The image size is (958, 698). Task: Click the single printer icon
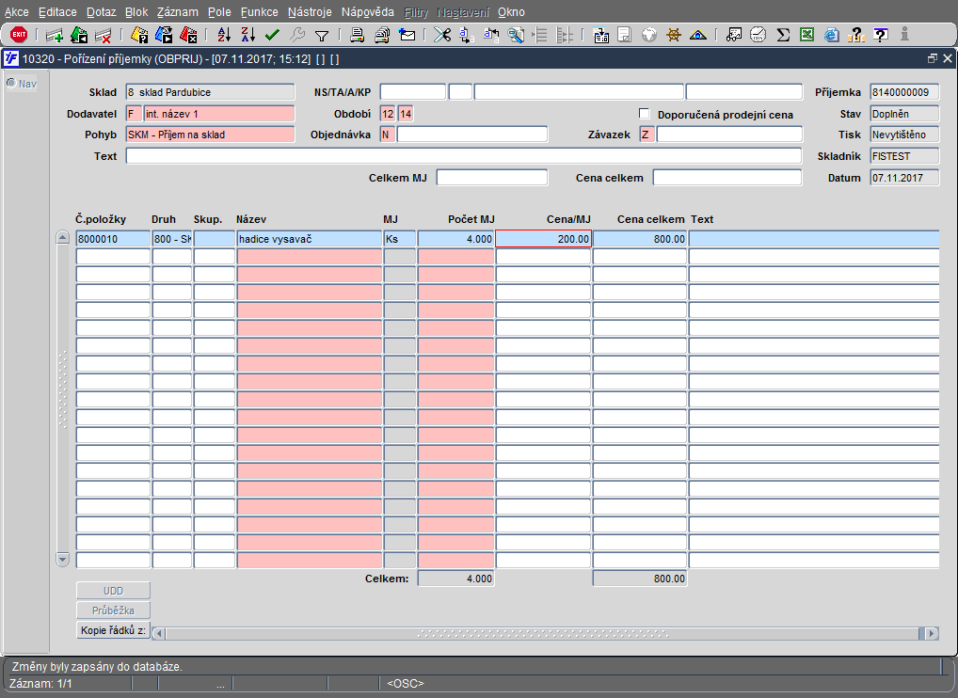click(x=358, y=36)
